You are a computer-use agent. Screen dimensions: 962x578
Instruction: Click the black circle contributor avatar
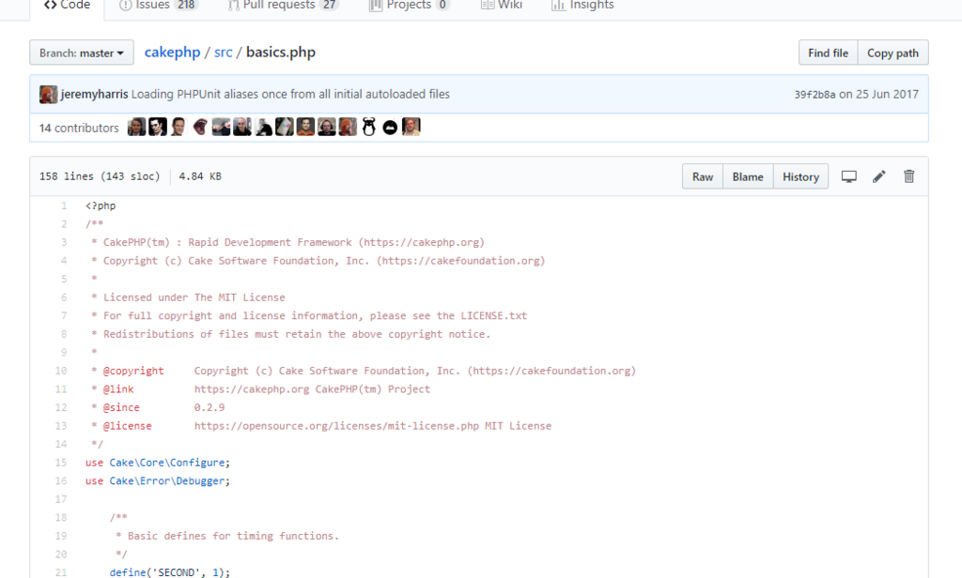point(390,128)
